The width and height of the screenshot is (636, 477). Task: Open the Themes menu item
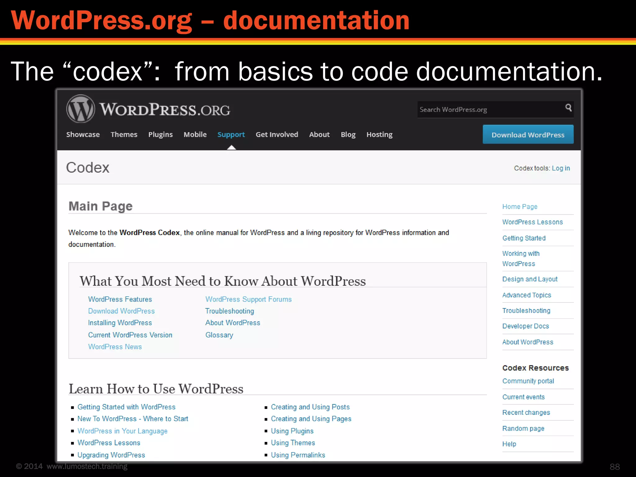124,134
